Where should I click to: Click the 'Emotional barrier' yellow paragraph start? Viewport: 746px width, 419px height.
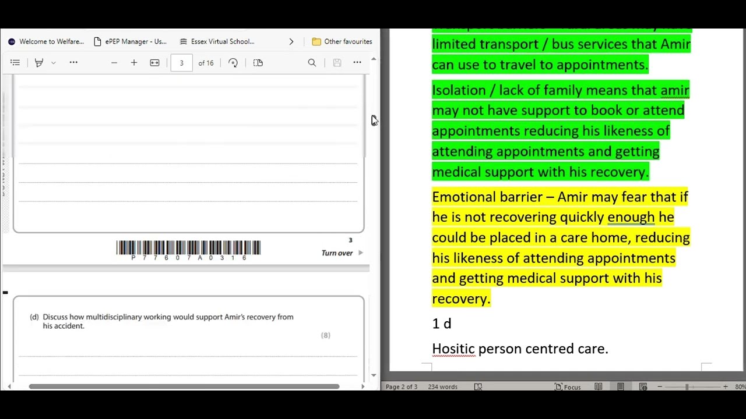[487, 197]
